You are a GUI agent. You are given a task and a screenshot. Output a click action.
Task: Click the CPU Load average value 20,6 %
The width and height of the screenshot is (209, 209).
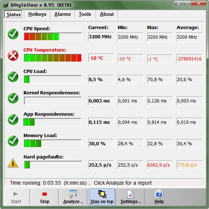[x=189, y=79]
